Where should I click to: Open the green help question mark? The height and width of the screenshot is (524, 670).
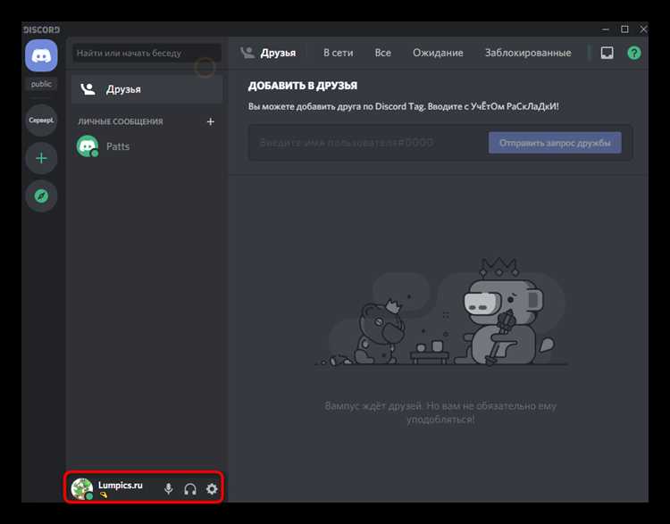(634, 53)
